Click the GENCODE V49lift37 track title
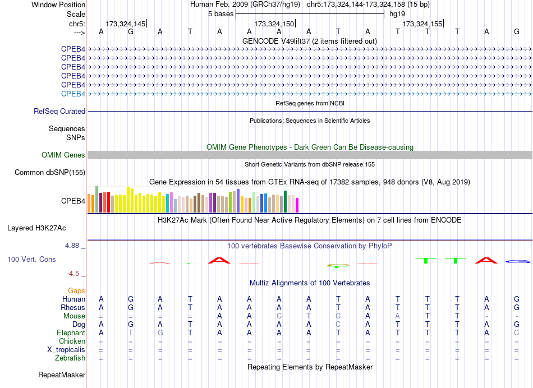 pyautogui.click(x=310, y=41)
